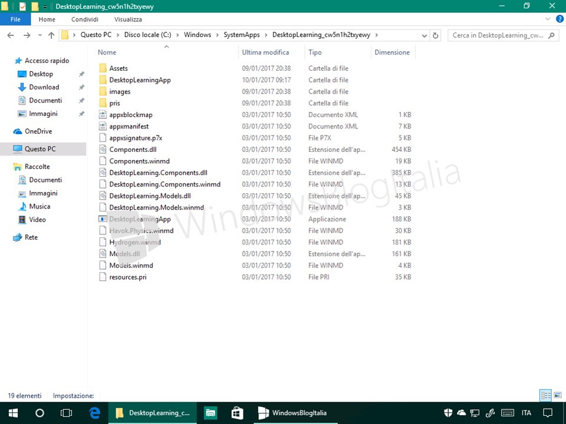Refresh the folder with the reload icon
The image size is (566, 424).
(435, 35)
